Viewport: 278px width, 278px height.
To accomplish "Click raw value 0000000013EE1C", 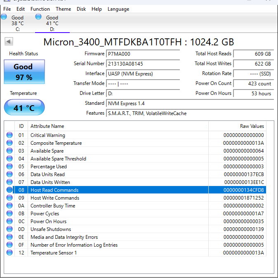I will [244, 182].
